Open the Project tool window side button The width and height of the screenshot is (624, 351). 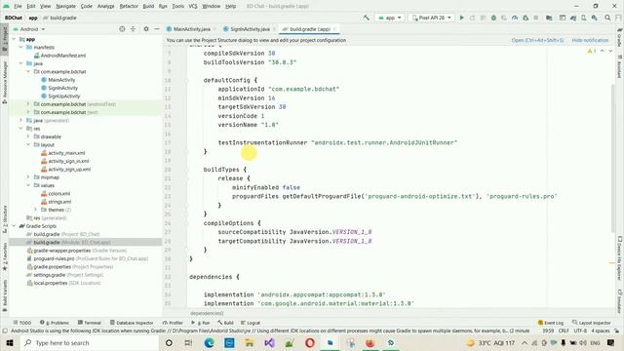5,38
